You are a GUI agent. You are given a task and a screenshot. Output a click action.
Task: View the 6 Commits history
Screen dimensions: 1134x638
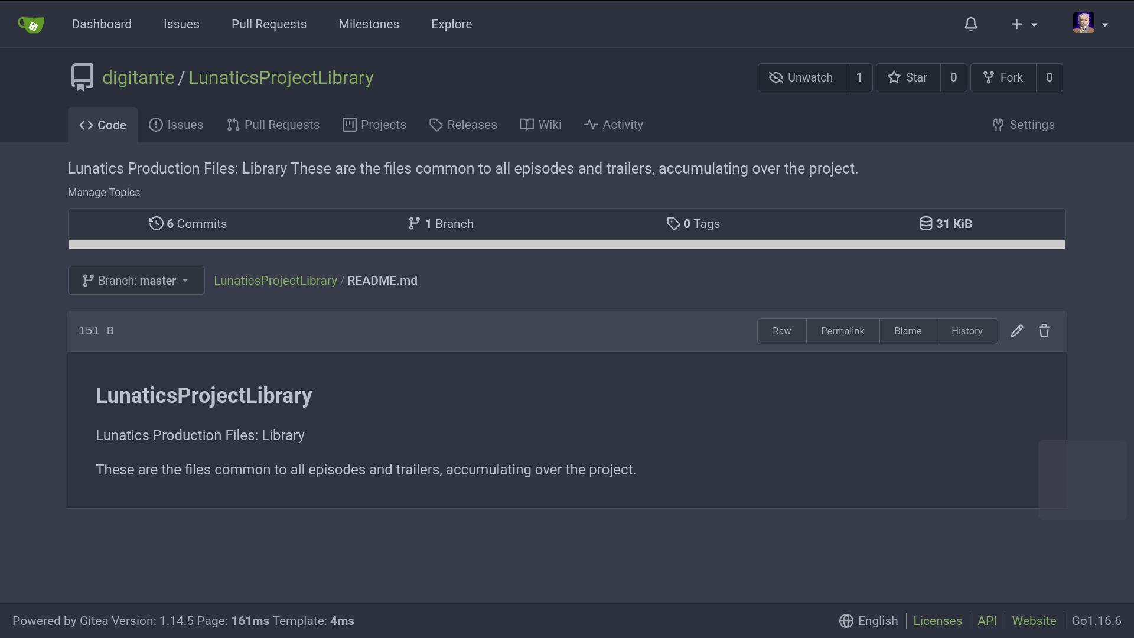(x=188, y=224)
